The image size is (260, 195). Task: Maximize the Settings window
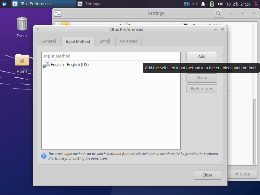[x=243, y=13]
